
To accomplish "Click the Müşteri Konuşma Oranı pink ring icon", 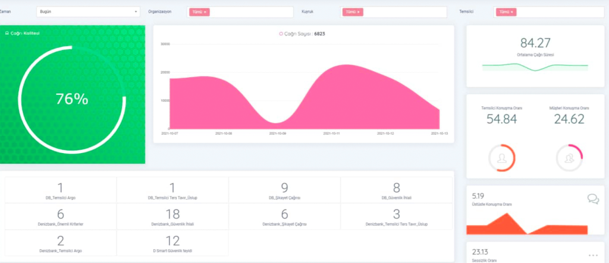I will point(569,158).
